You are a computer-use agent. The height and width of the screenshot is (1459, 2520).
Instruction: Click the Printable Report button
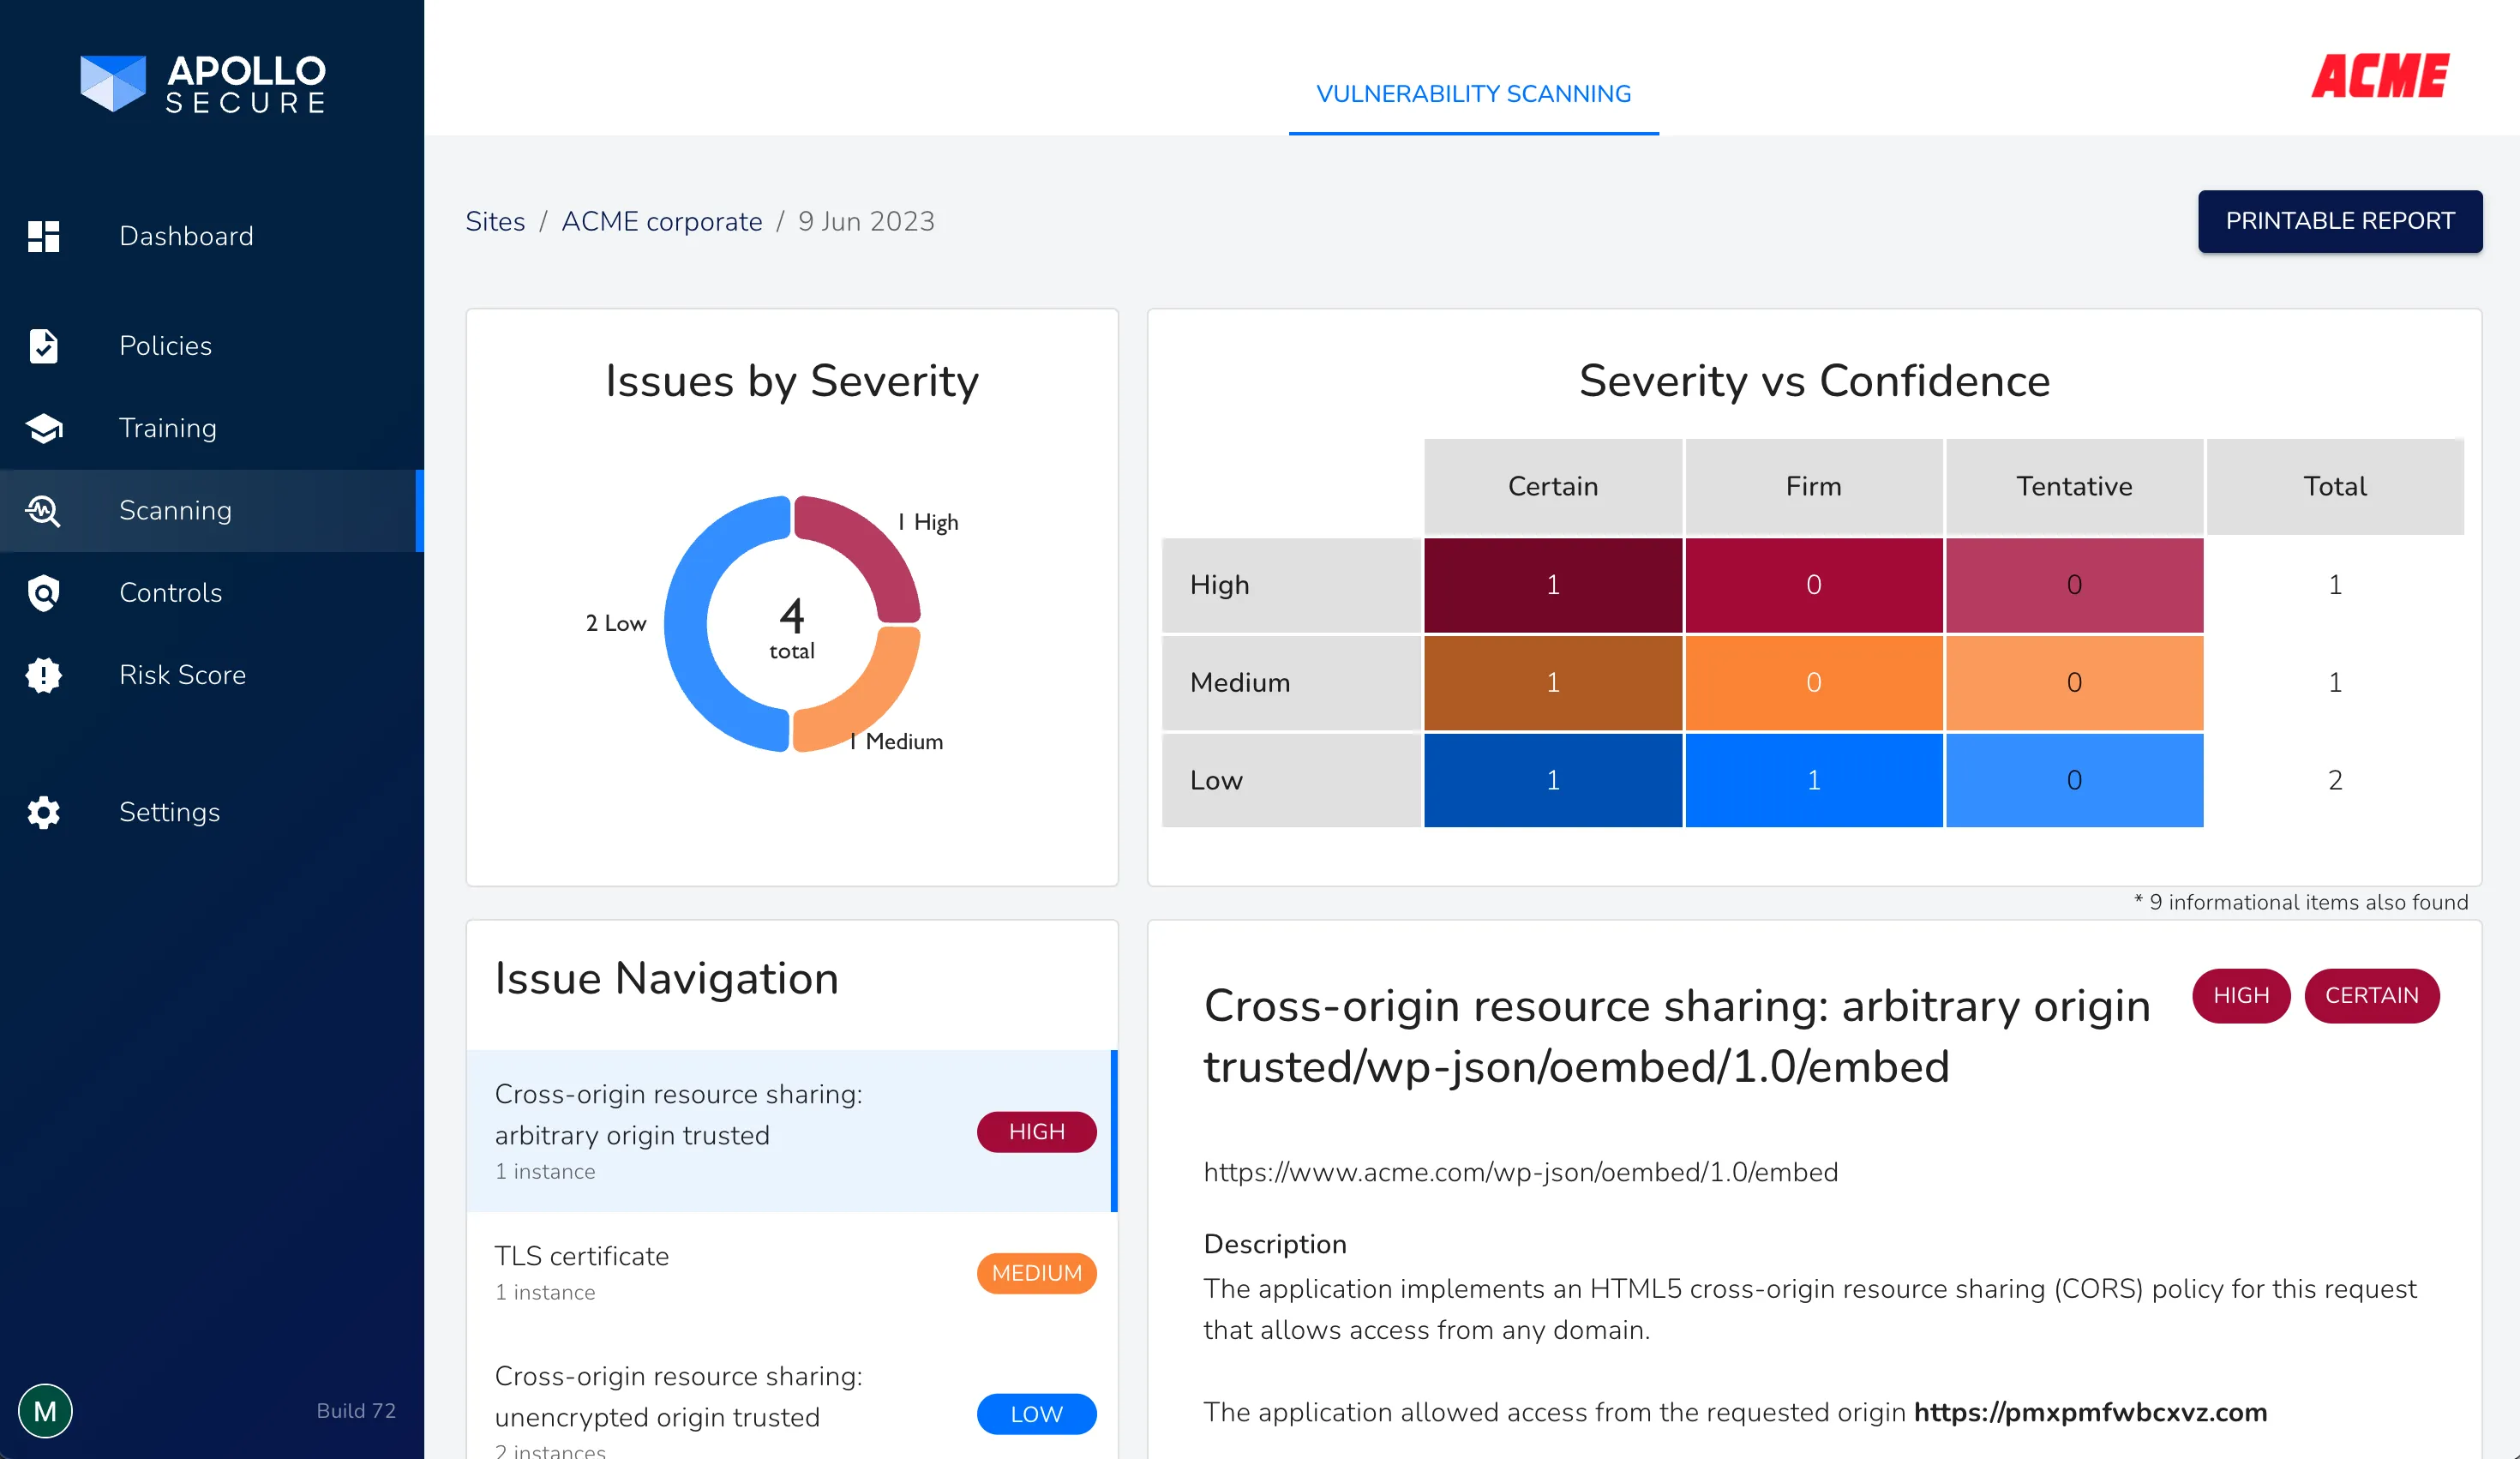(x=2340, y=221)
